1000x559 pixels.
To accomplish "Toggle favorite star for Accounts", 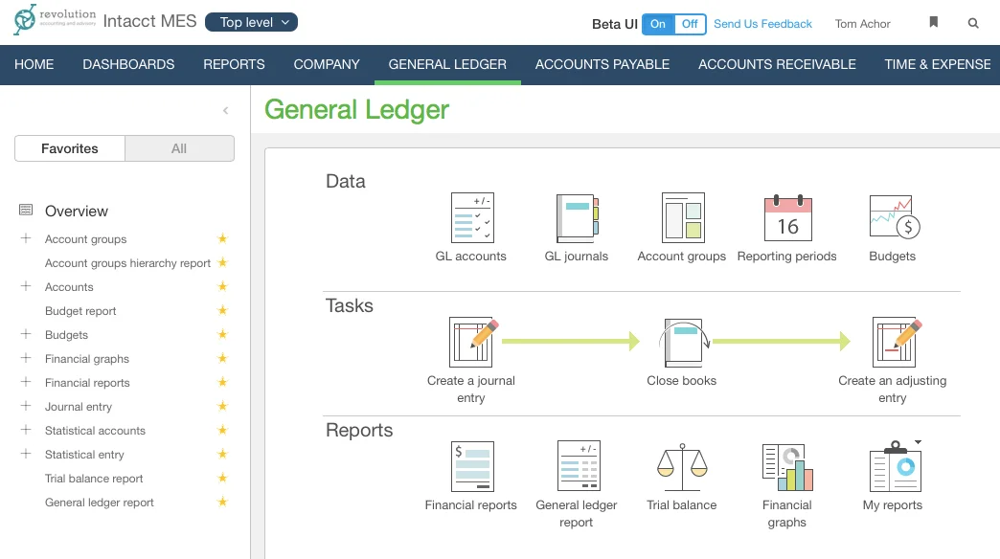I will pos(222,286).
